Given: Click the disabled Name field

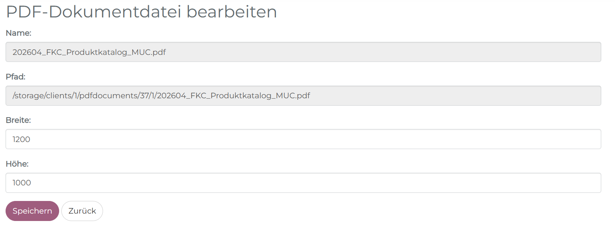Looking at the screenshot, I should [303, 52].
